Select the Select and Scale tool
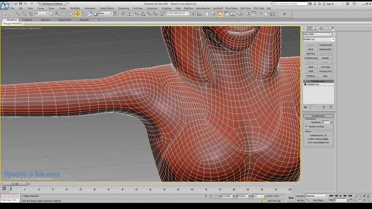Image resolution: width=372 pixels, height=209 pixels. click(90, 14)
